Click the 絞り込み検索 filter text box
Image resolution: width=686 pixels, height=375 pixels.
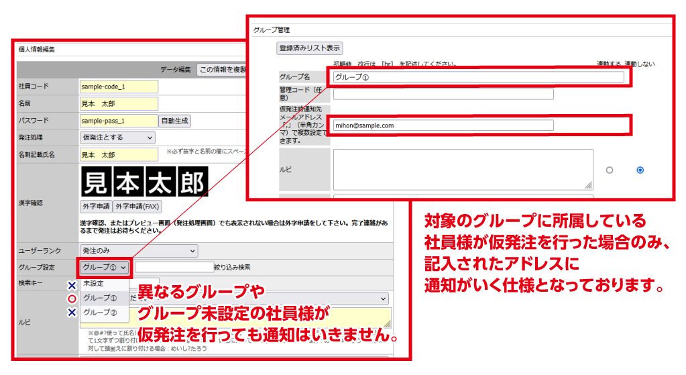click(x=174, y=267)
